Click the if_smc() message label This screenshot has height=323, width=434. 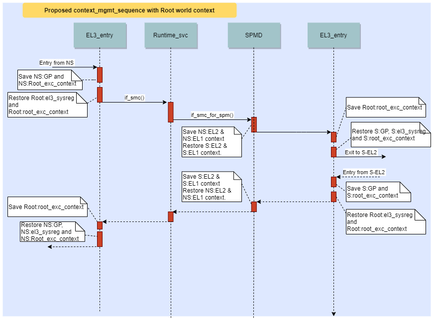click(x=134, y=98)
